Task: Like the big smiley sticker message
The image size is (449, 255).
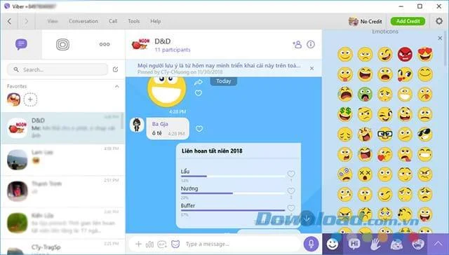Action: click(199, 93)
